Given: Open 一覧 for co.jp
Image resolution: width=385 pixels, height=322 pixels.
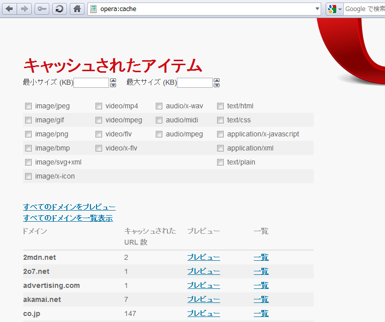Looking at the screenshot, I should point(261,313).
